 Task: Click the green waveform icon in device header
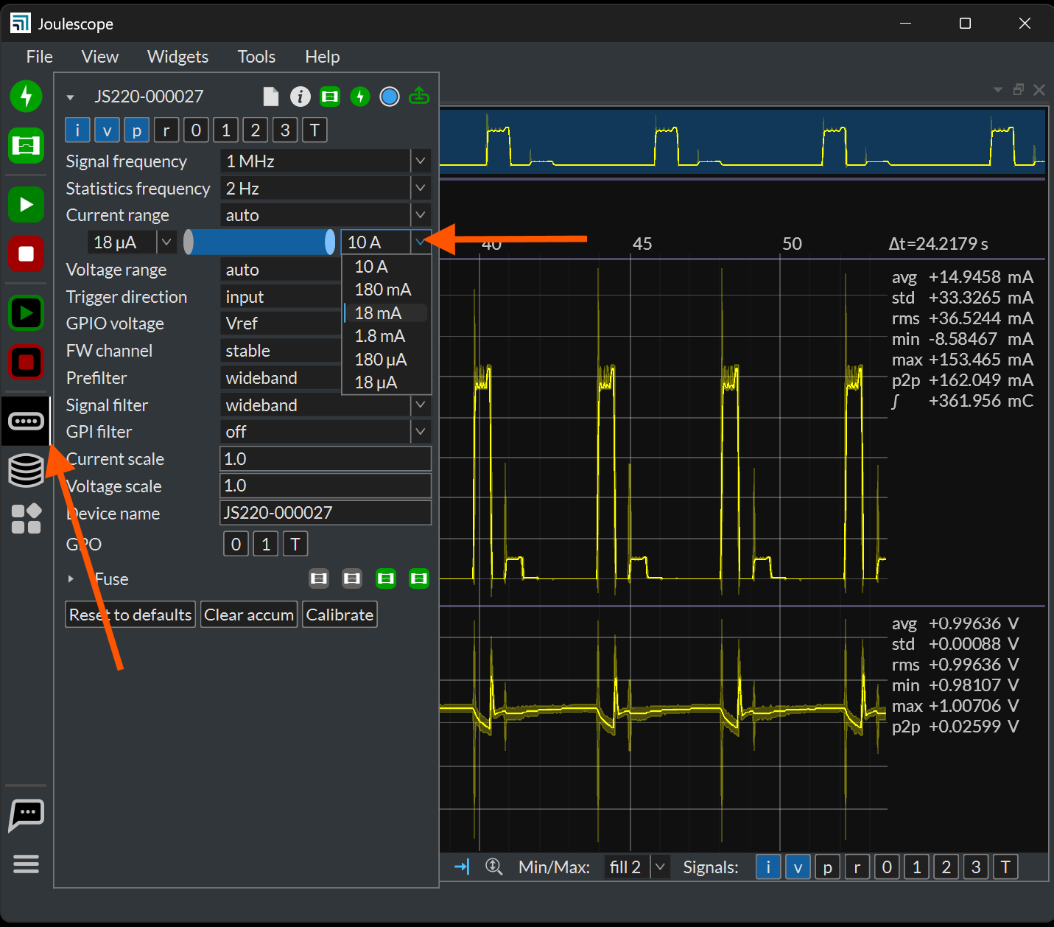coord(330,97)
